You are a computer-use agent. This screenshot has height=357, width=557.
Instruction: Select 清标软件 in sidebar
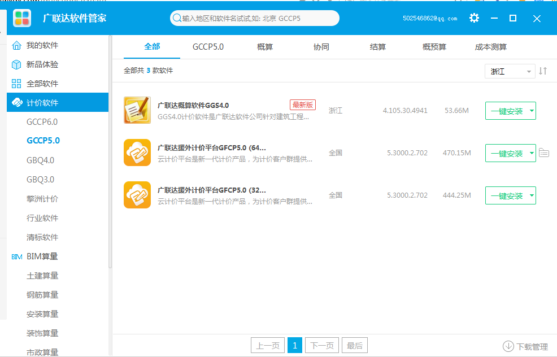point(42,237)
